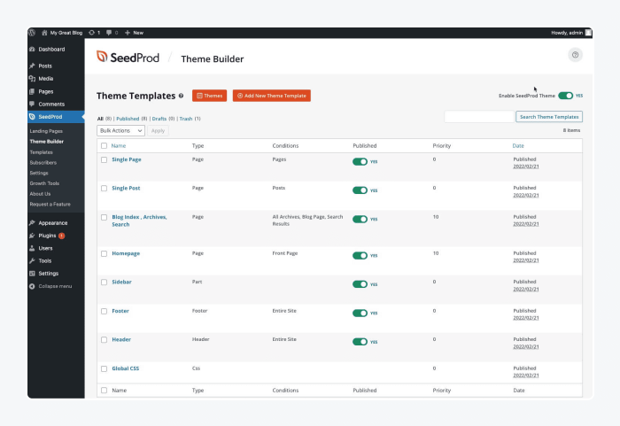Image resolution: width=620 pixels, height=426 pixels.
Task: Open the help question mark icon
Action: 576,55
